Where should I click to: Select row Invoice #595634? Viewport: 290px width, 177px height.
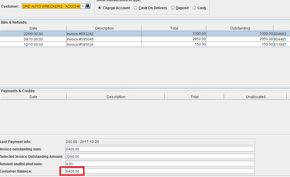click(145, 44)
